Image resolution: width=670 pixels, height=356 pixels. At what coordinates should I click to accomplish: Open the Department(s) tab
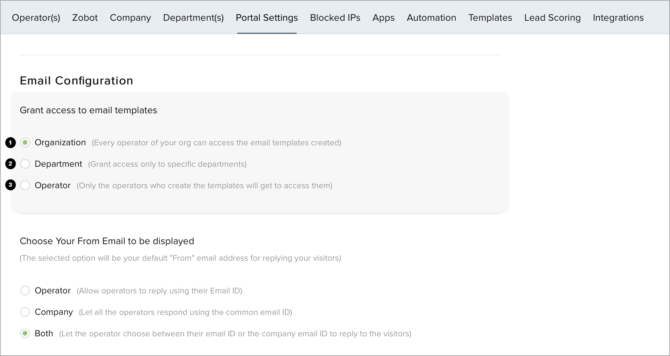tap(193, 18)
